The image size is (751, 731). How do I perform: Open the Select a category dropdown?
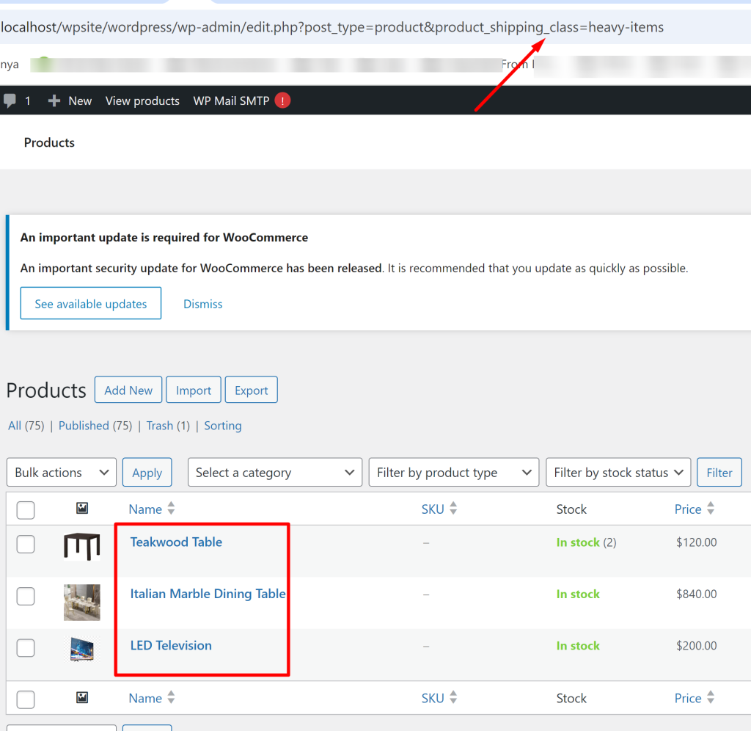click(x=275, y=472)
